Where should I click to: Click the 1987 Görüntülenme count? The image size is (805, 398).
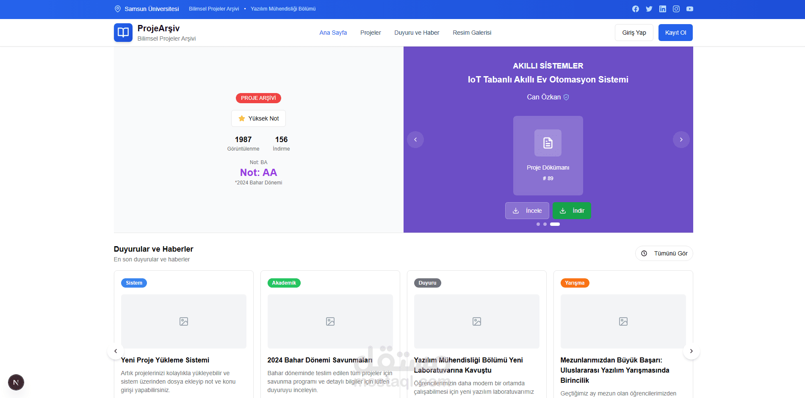(243, 143)
